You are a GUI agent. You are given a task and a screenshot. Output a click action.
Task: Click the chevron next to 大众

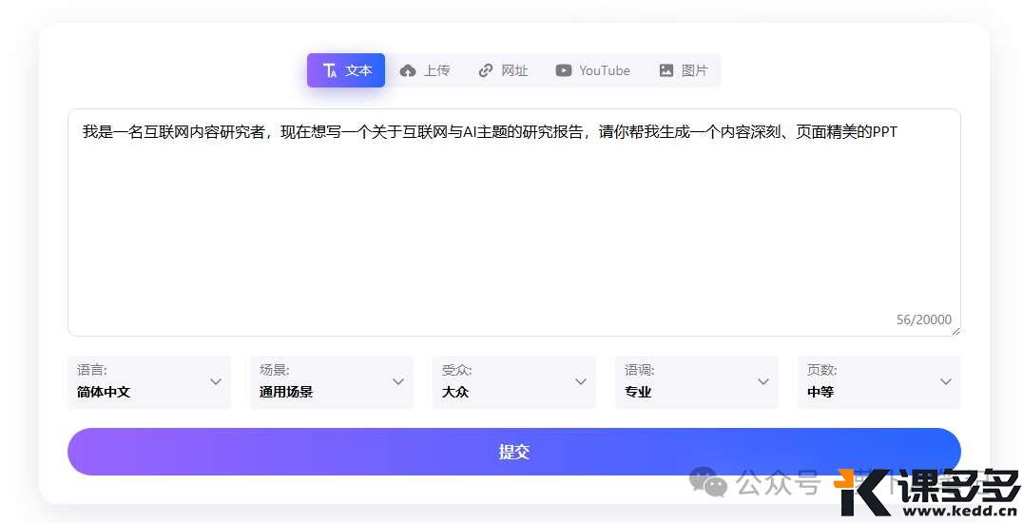581,382
